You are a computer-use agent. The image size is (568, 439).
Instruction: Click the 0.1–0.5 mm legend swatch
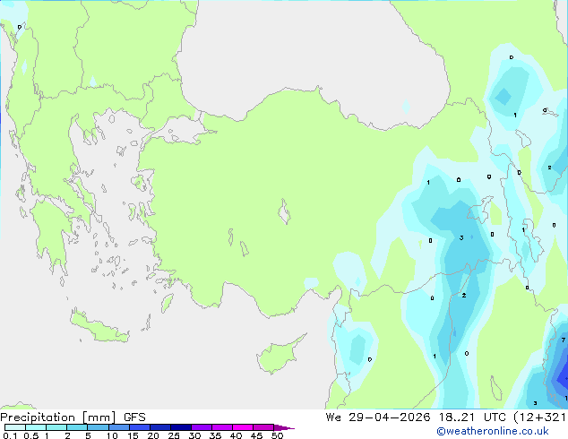15,427
